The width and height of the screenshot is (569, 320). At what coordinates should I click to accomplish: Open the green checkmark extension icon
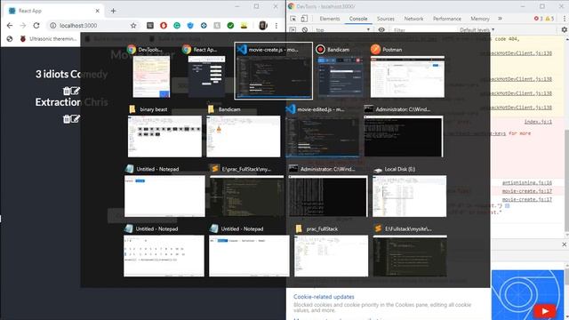230,26
